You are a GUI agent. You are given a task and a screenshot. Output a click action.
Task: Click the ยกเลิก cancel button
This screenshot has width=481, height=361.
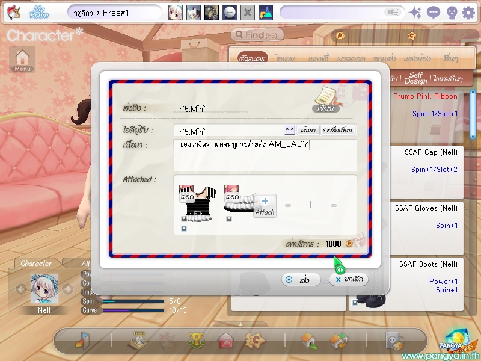[x=349, y=279]
